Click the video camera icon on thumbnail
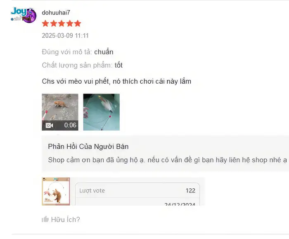This screenshot has height=239, width=289. coord(49,126)
